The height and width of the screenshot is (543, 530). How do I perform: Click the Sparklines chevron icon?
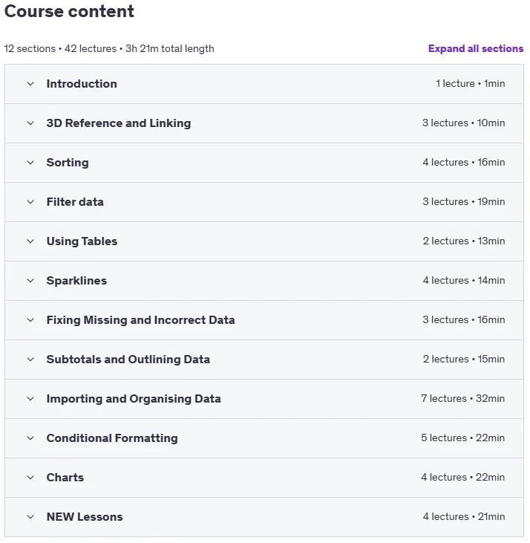30,281
